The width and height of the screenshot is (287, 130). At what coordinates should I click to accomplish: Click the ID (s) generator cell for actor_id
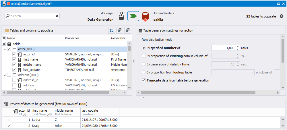pos(119,54)
